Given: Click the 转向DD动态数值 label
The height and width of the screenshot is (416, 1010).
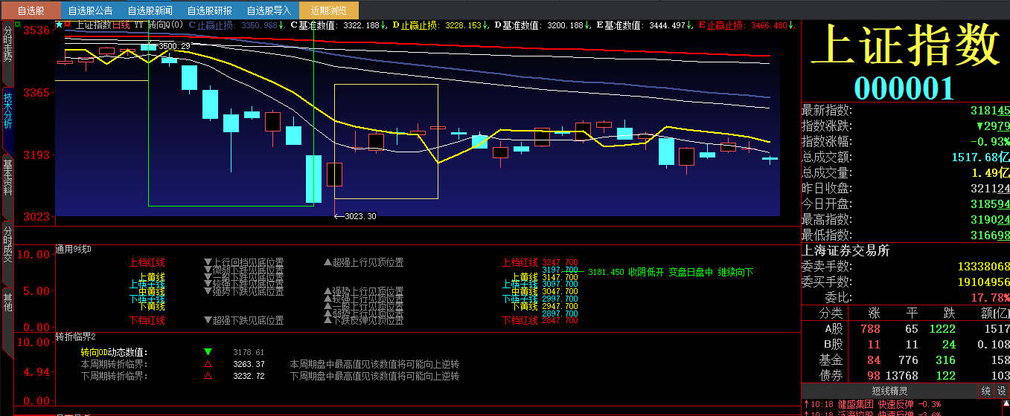Looking at the screenshot, I should (114, 352).
